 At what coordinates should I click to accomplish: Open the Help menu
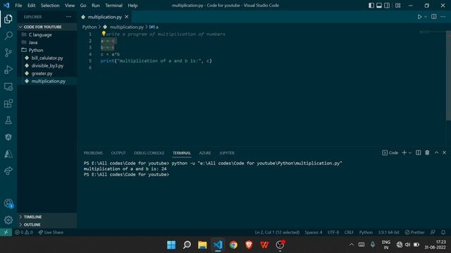click(x=132, y=6)
